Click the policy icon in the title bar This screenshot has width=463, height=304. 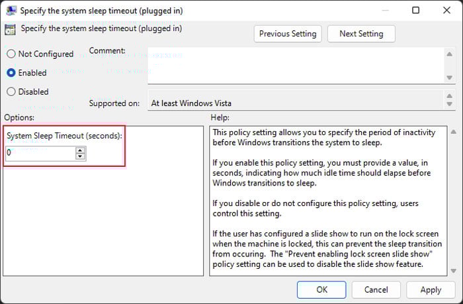click(x=11, y=11)
